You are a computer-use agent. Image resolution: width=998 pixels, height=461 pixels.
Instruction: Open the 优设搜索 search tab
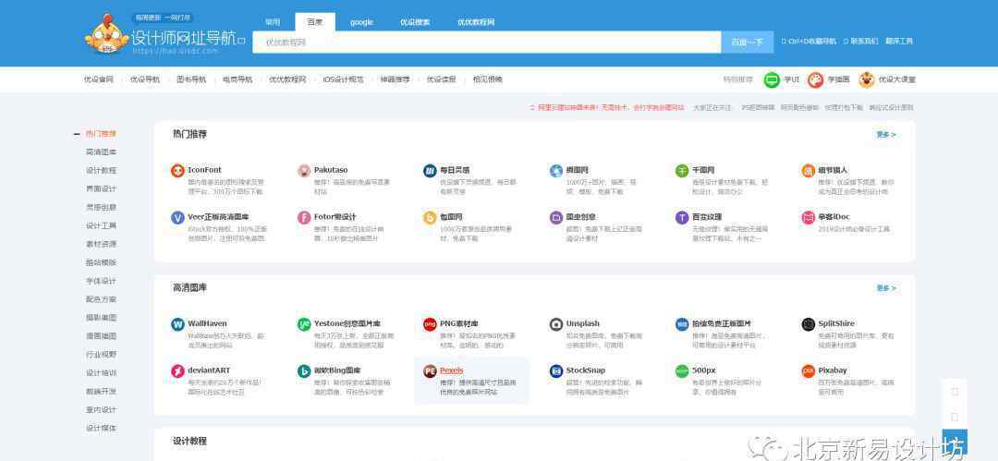(415, 22)
